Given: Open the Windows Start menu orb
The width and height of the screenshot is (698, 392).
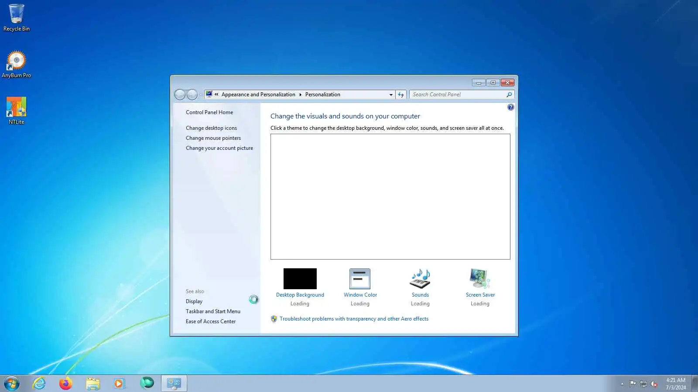Looking at the screenshot, I should 12,384.
